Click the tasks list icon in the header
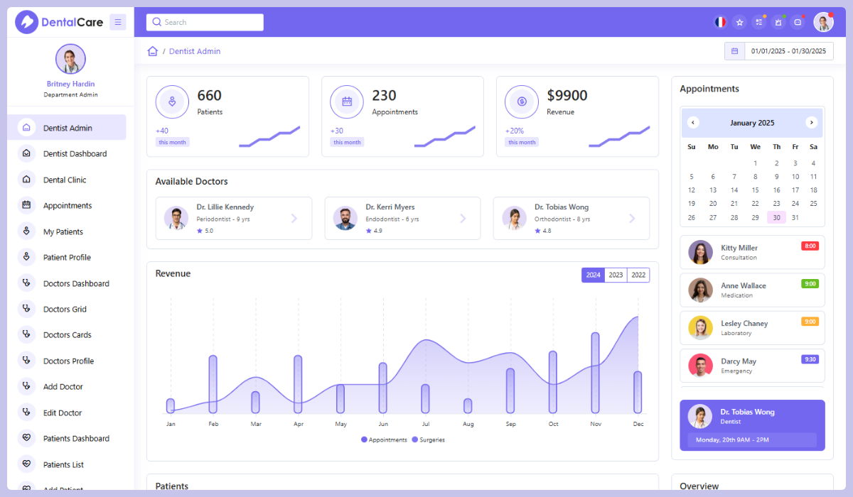Image resolution: width=853 pixels, height=497 pixels. [758, 22]
